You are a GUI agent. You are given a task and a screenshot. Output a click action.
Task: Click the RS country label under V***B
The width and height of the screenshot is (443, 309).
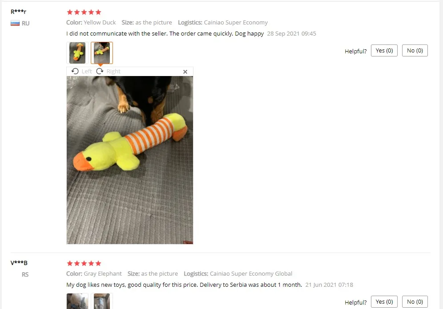click(25, 274)
